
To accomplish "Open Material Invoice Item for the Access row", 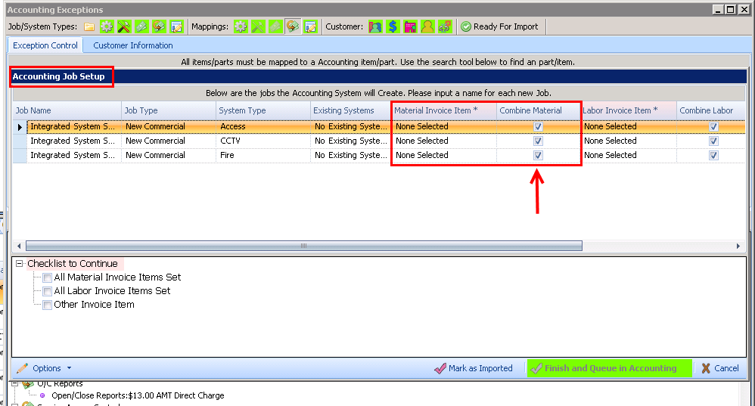I will point(443,126).
